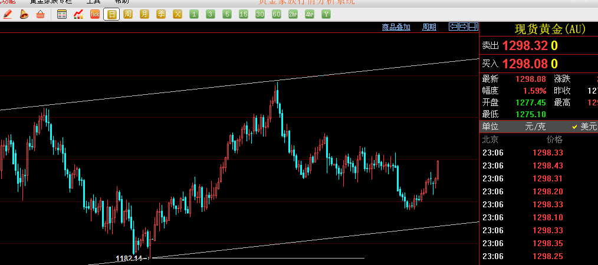
Task: Click the 开盘 value 1277.45
Action: pos(531,102)
